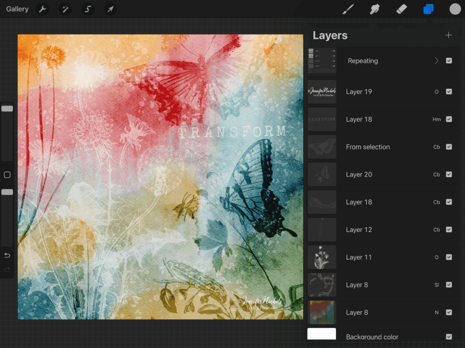Expand the Repeating layer group

pyautogui.click(x=436, y=61)
